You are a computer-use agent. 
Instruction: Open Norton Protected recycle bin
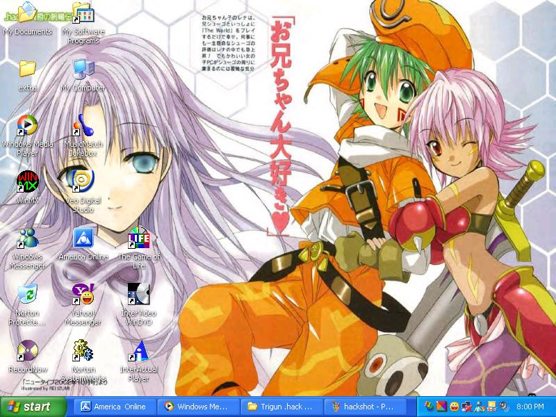pos(27,304)
